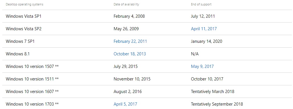Click the April 5, 2017 availability link
This screenshot has height=109, width=293.
pyautogui.click(x=125, y=104)
